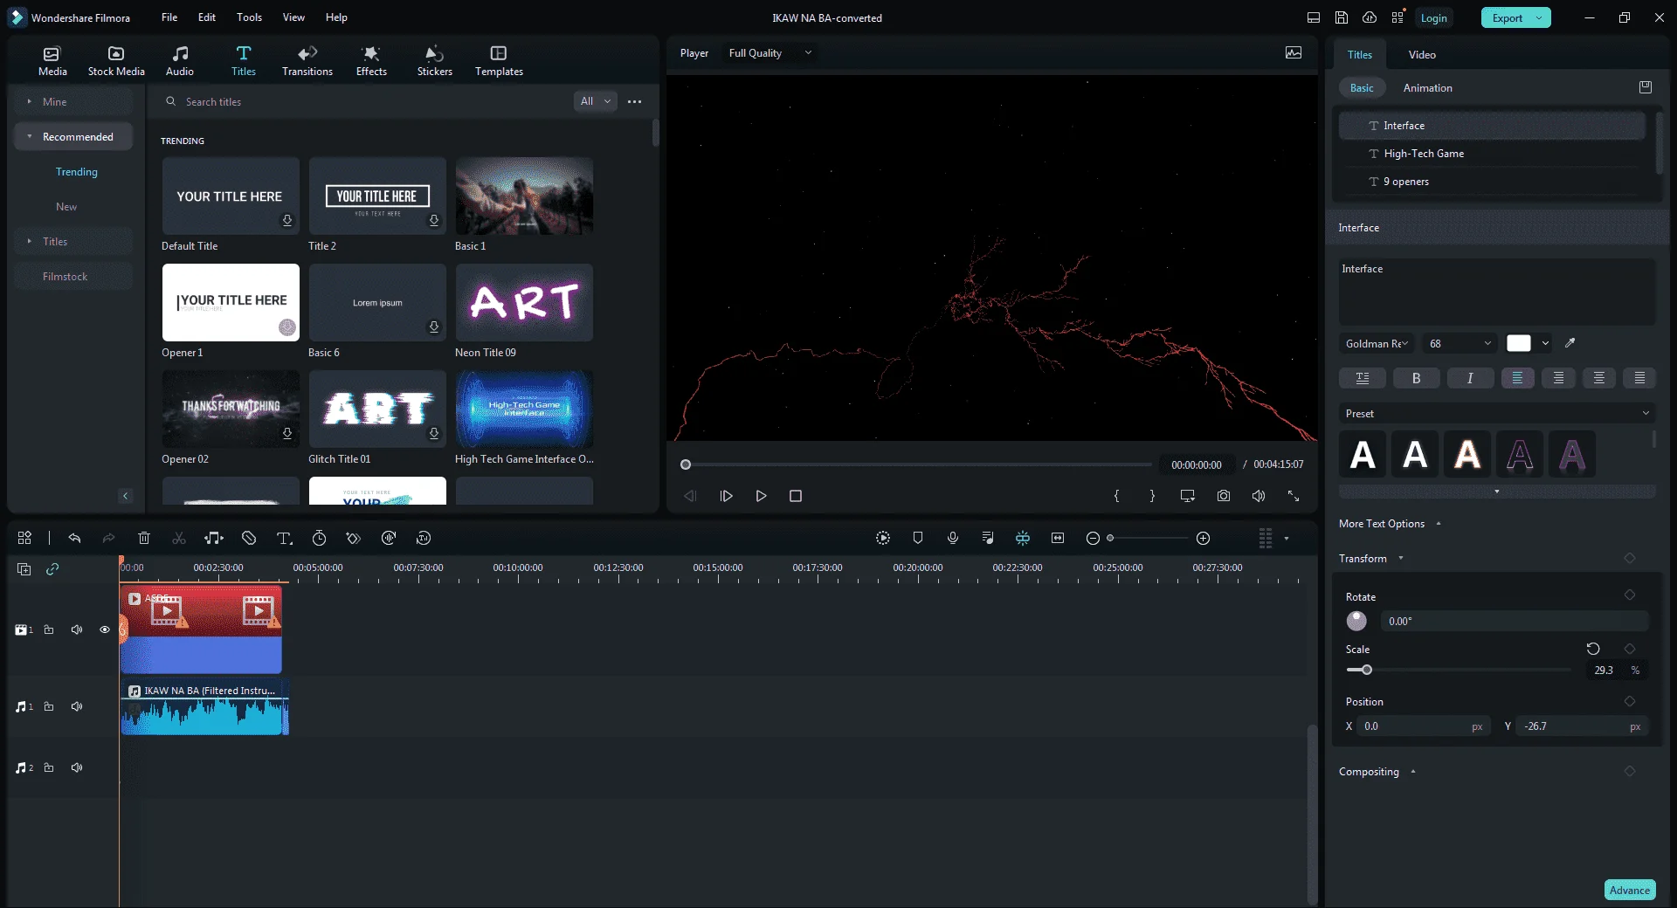Screen dimensions: 1677x908
Task: Switch to the Animation tab
Action: pyautogui.click(x=1427, y=88)
